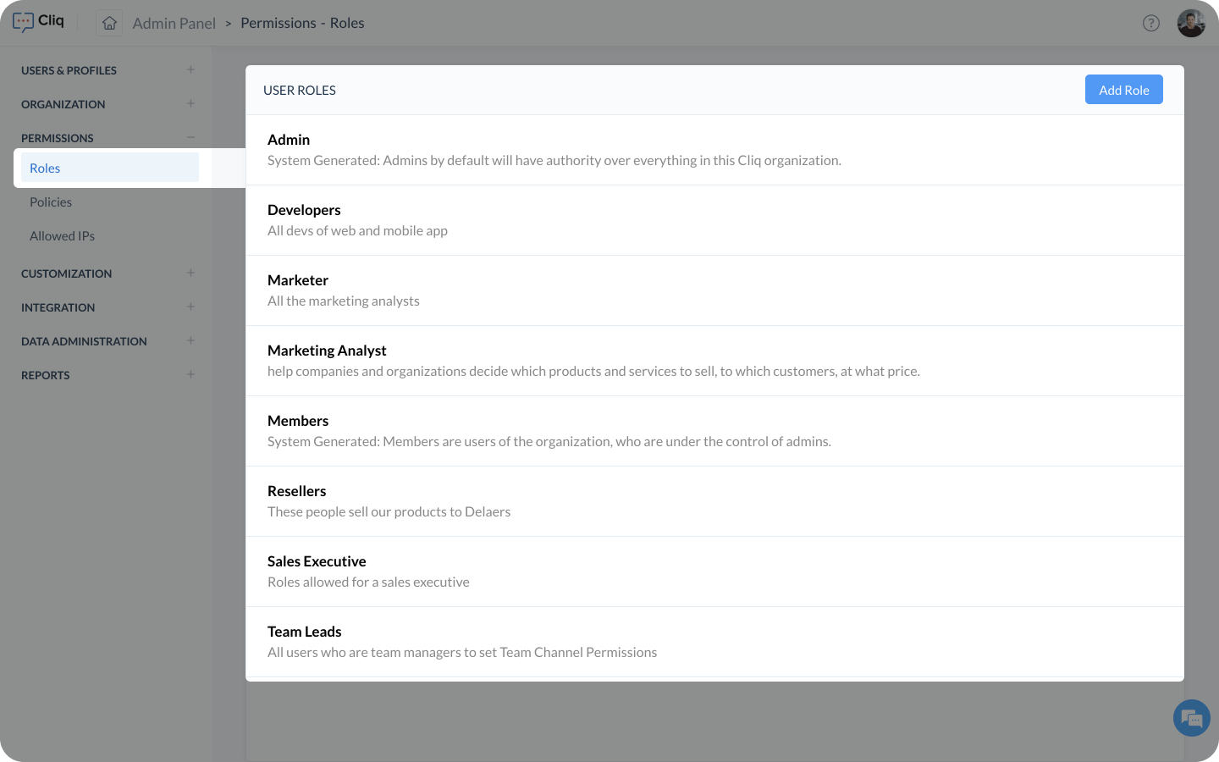Expand the Reports section

[x=190, y=375]
